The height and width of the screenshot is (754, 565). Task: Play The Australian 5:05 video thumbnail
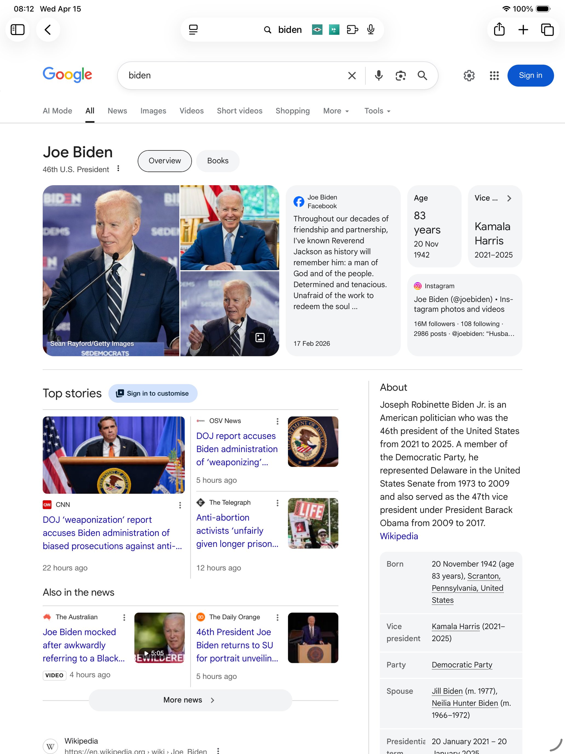[x=159, y=638]
